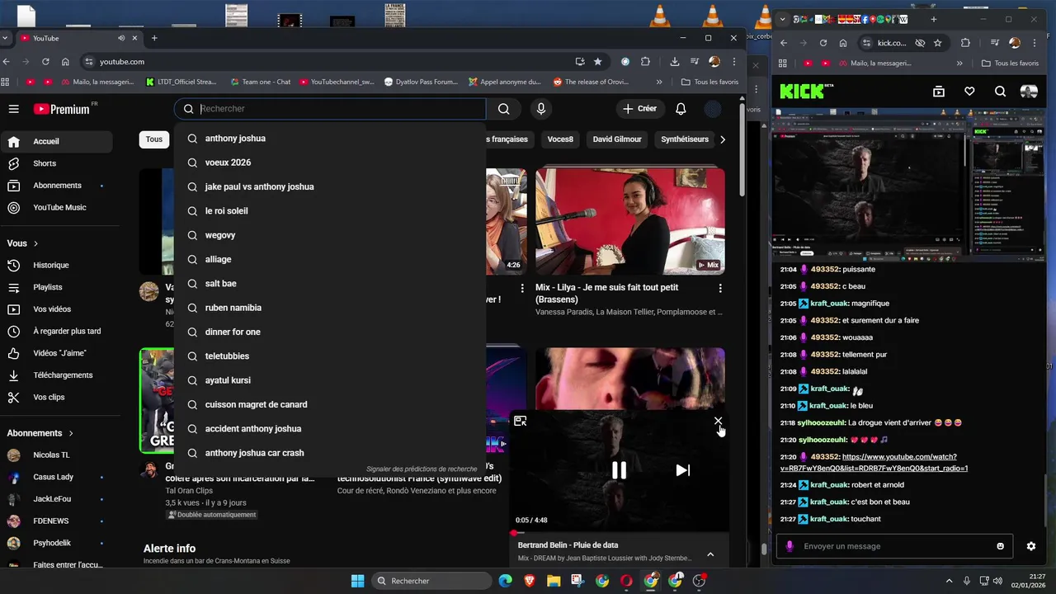Show more filter chips with arrow
This screenshot has height=594, width=1056.
click(x=723, y=139)
